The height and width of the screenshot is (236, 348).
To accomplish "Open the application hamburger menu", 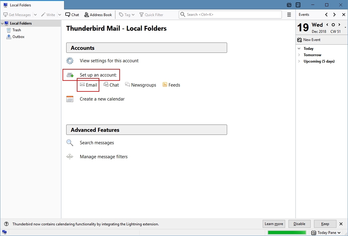I will pos(289,14).
